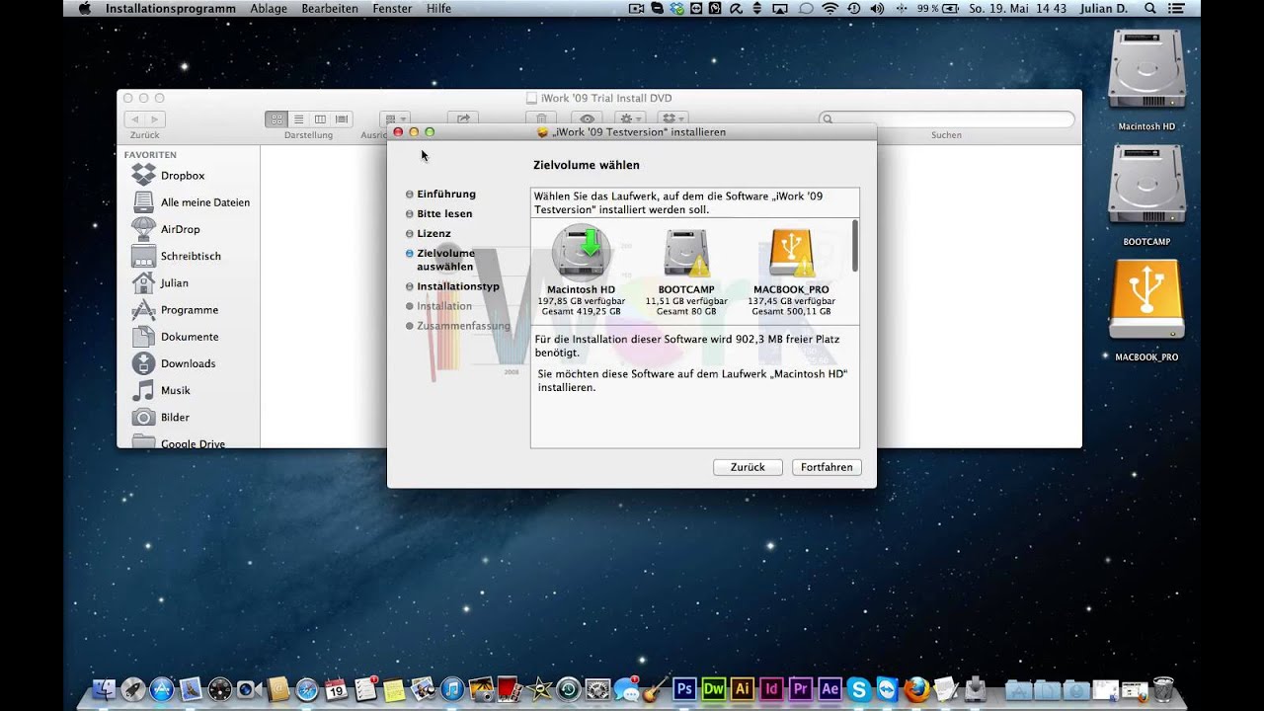Open MACBOOK_PRO USB drive on desktop
The height and width of the screenshot is (711, 1264).
(1146, 310)
